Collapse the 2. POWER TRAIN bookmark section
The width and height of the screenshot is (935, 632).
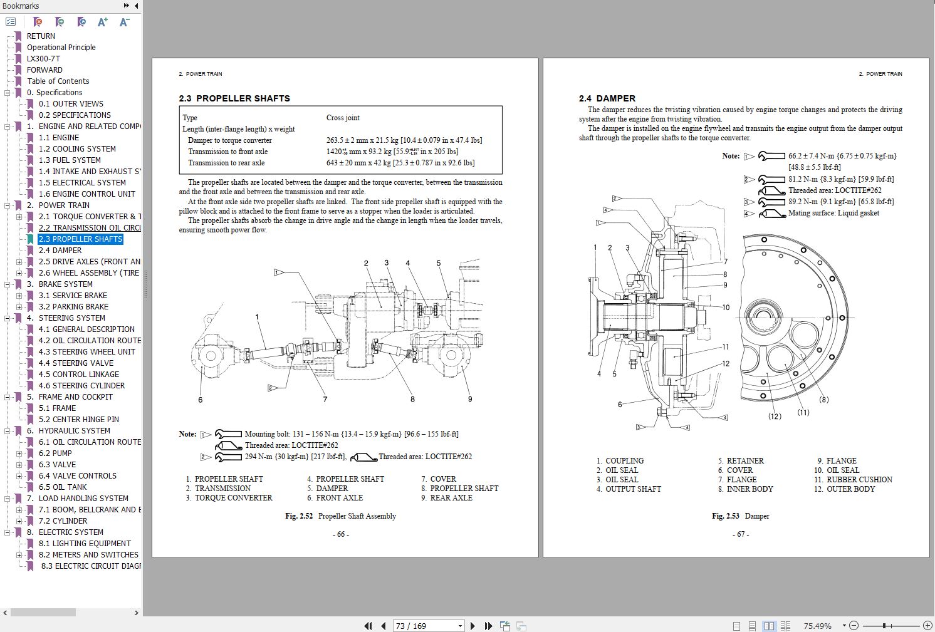click(6, 205)
